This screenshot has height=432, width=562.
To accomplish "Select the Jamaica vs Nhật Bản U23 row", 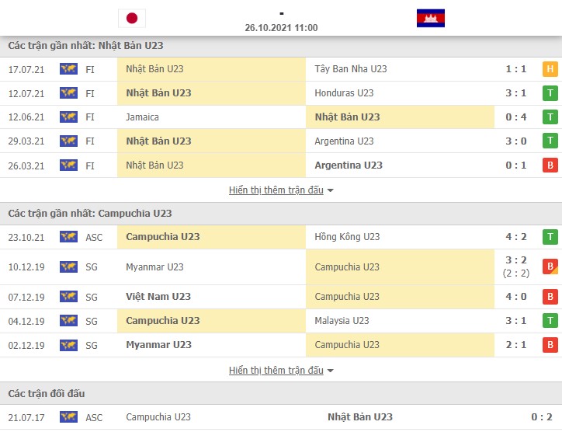I will pyautogui.click(x=281, y=117).
